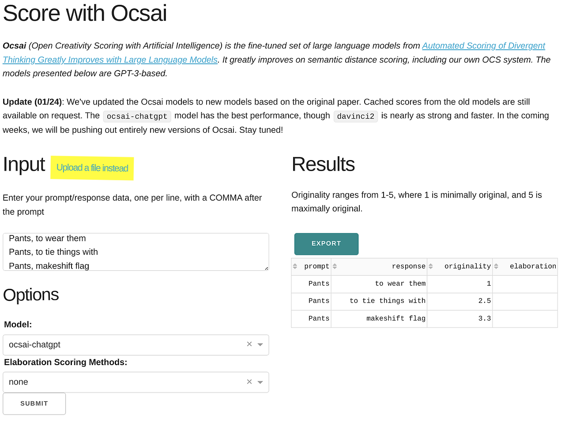Click the 'makeshift flag' response cell
The width and height of the screenshot is (565, 422).
click(379, 319)
